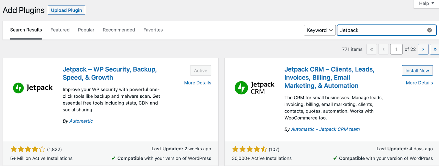The width and height of the screenshot is (439, 166).
Task: Click the 771 items count
Action: tap(352, 49)
